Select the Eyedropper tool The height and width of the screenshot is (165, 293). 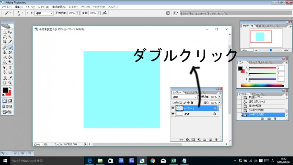10,78
